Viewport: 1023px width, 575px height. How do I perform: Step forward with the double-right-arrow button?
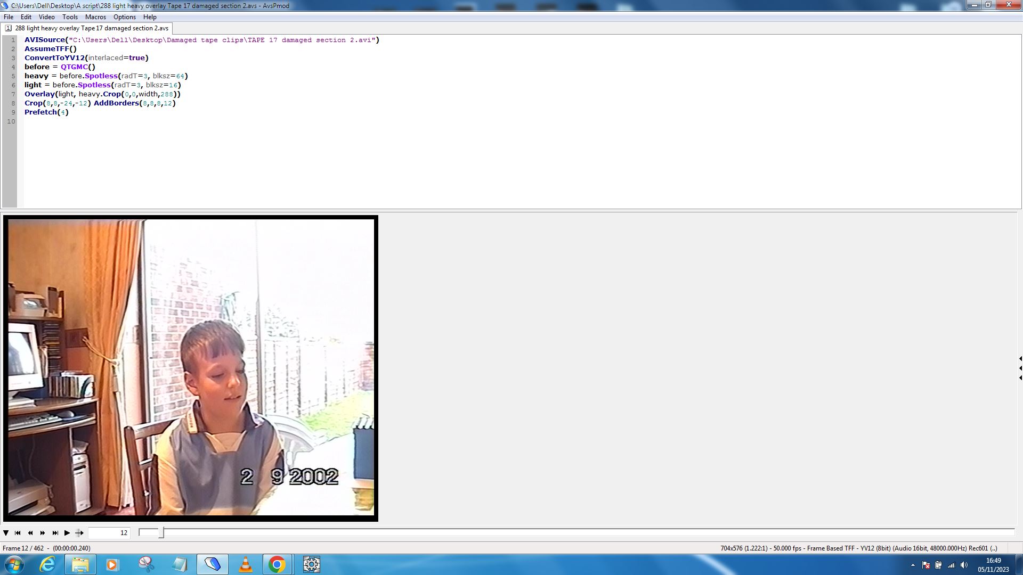43,533
